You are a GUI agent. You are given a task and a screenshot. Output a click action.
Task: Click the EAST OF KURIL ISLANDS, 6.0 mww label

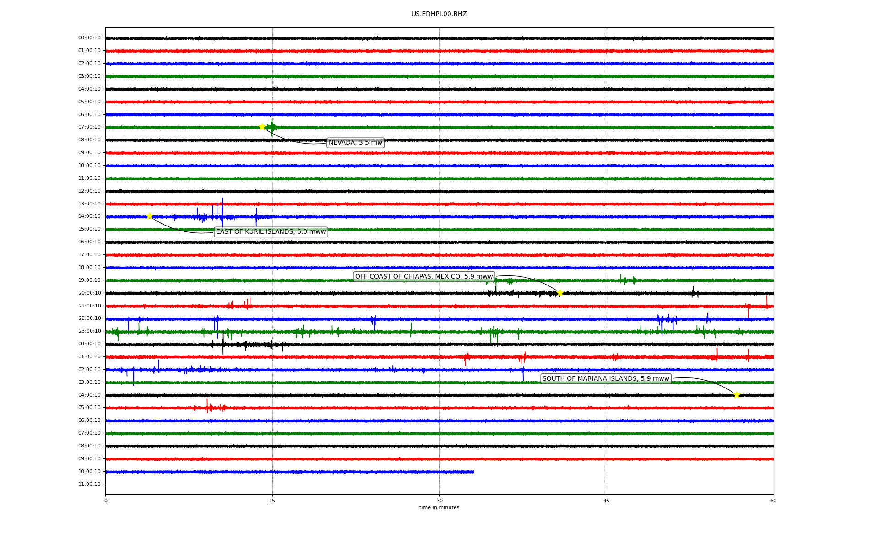[x=271, y=232]
